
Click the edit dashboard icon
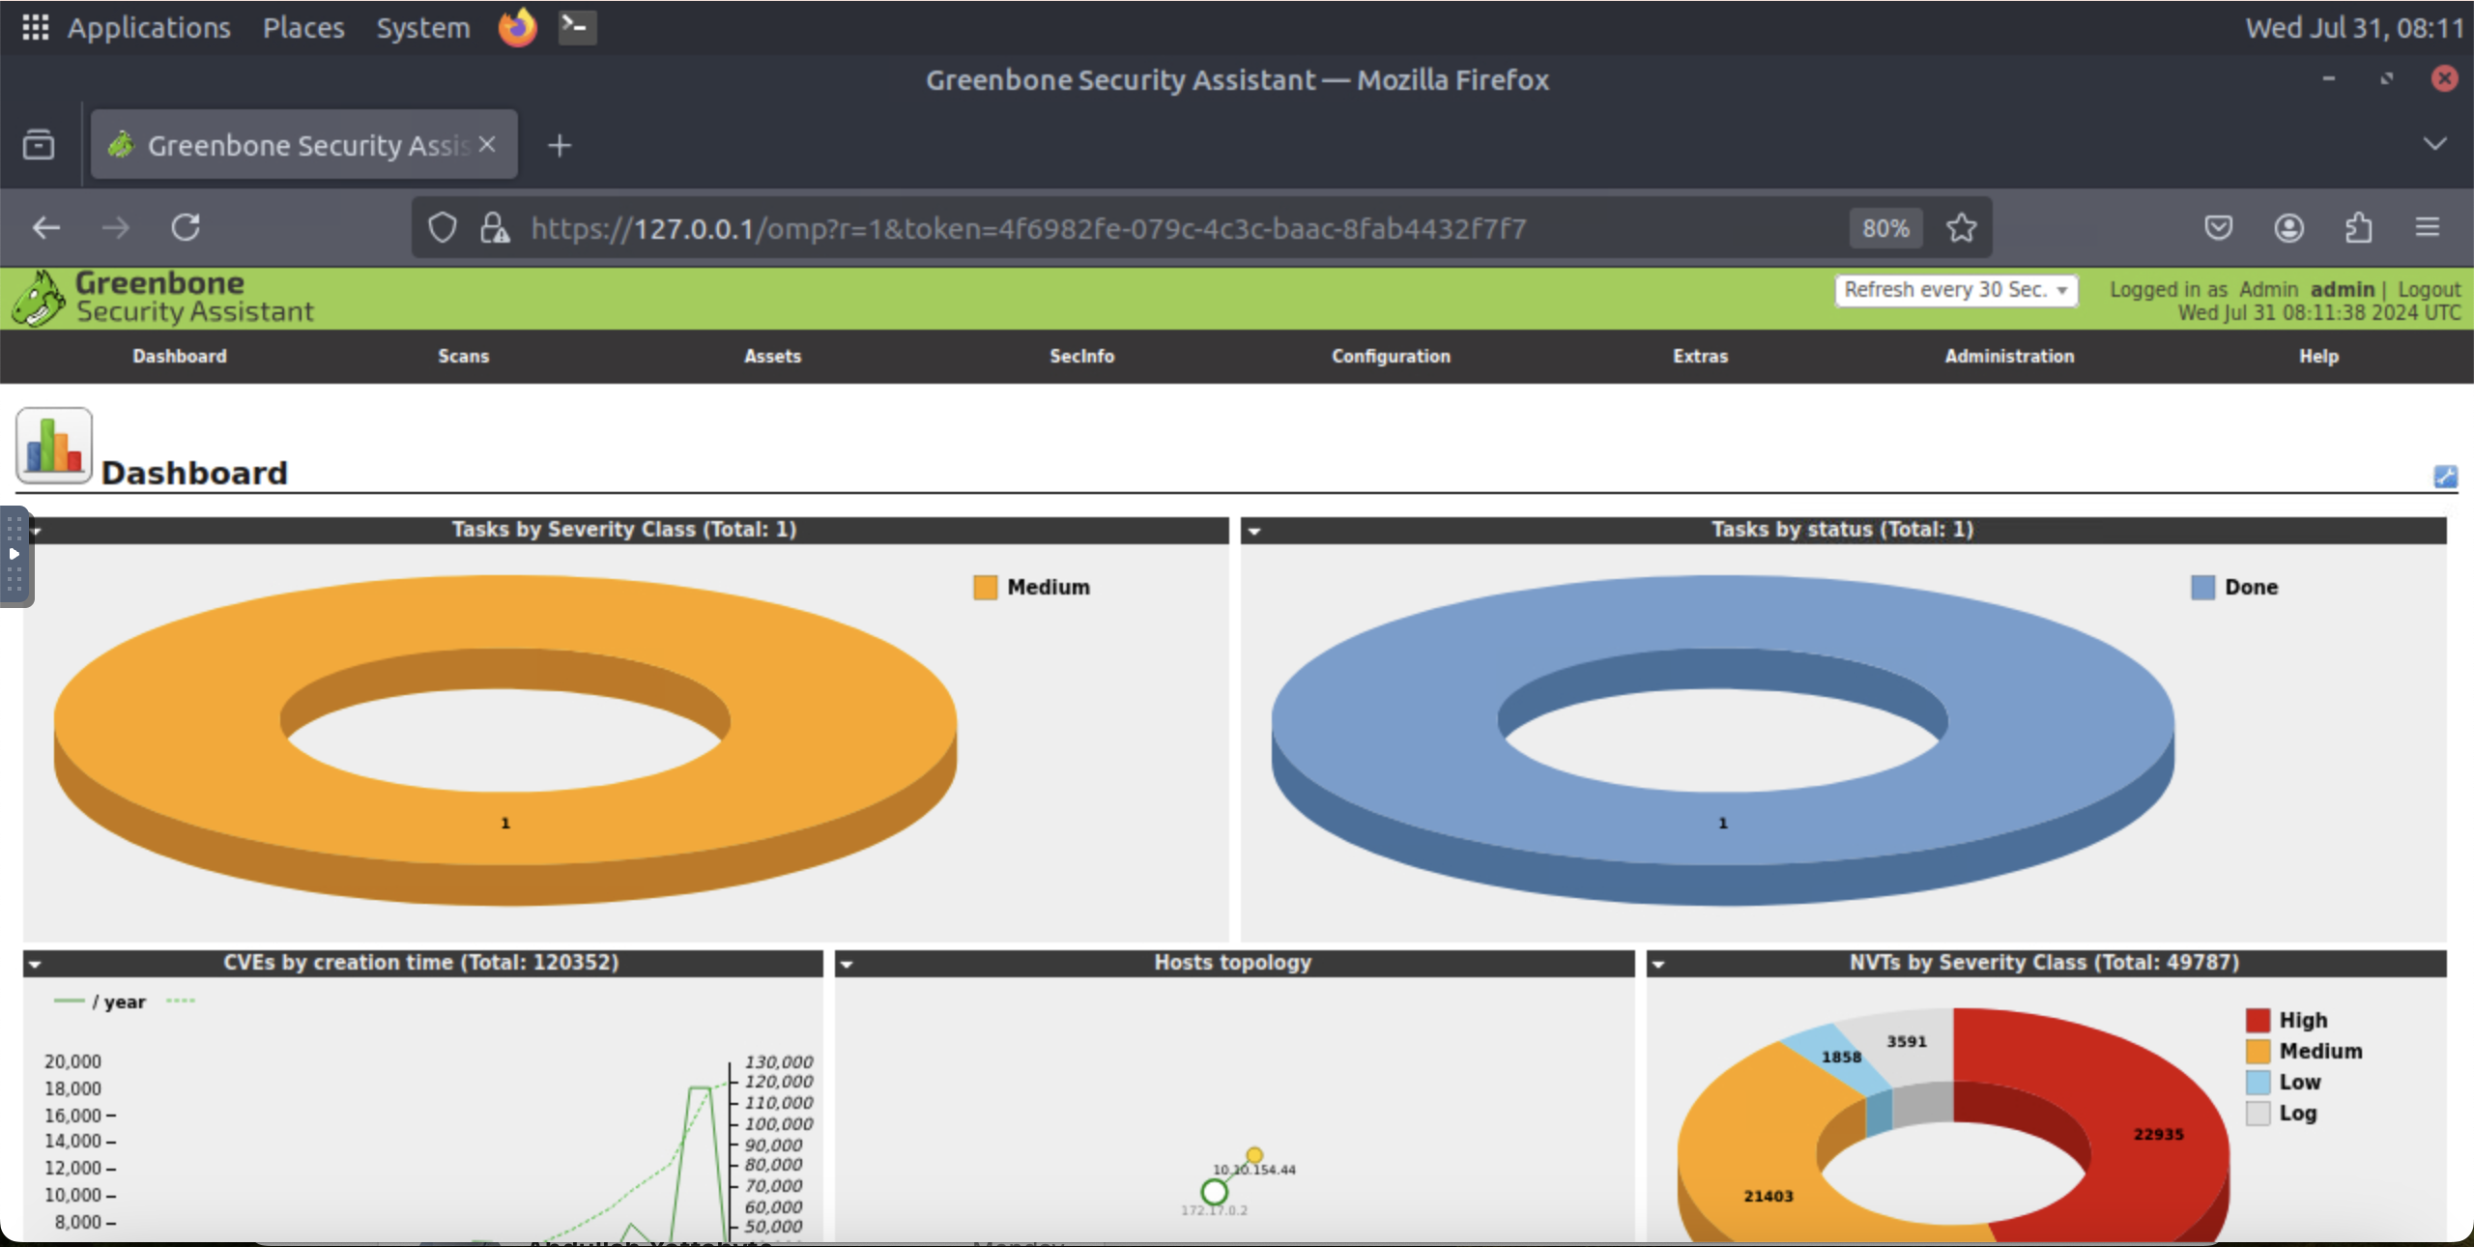(x=2445, y=477)
